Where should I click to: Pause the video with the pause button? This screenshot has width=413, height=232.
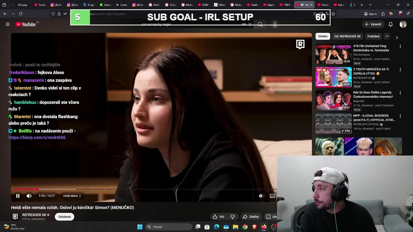[x=18, y=196]
